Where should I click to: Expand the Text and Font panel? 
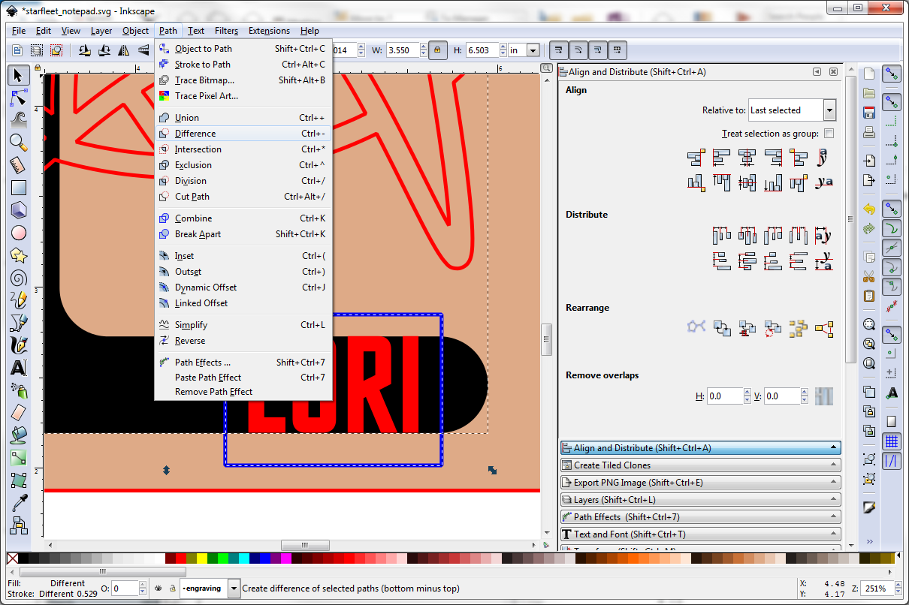coord(700,534)
